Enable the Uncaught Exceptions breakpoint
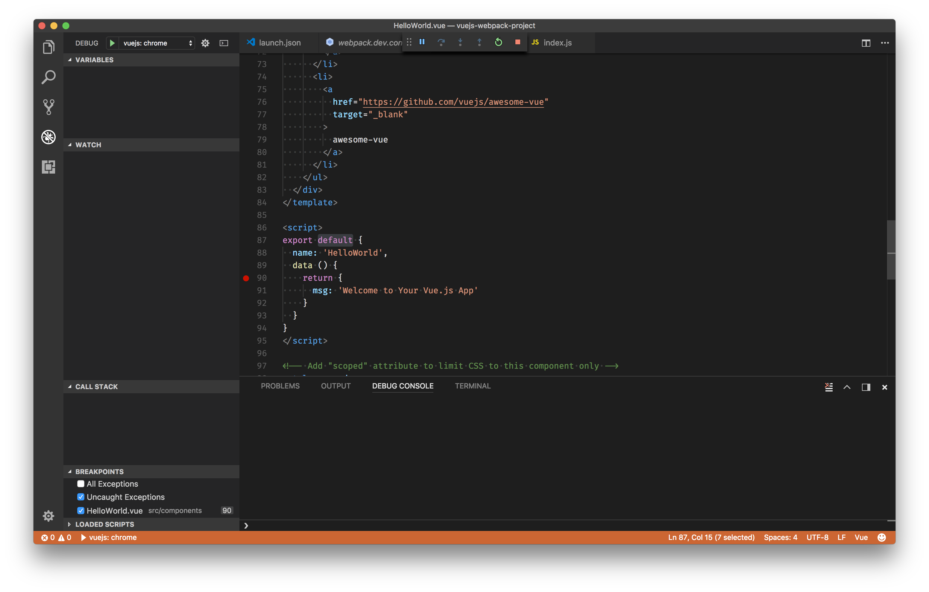The image size is (929, 592). coord(80,497)
